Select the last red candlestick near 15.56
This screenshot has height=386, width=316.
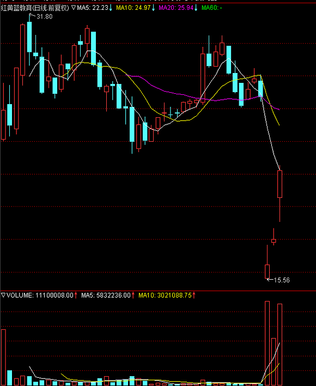268,272
